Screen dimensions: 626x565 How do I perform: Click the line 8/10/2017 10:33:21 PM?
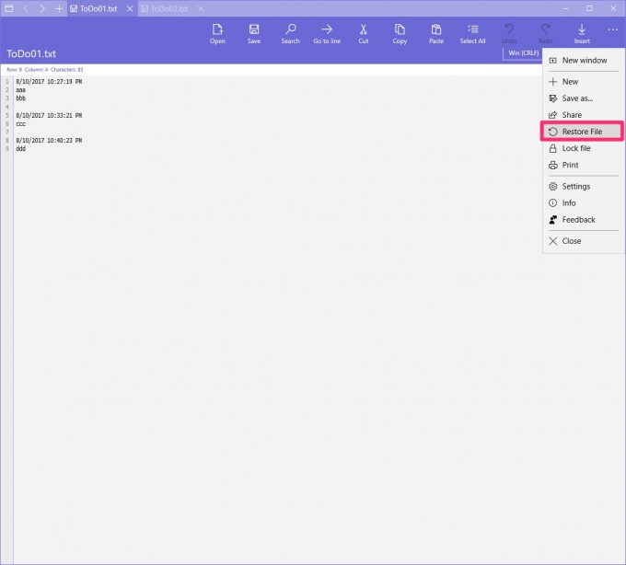pyautogui.click(x=49, y=115)
